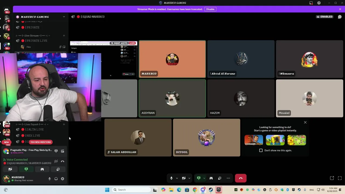This screenshot has height=194, width=345.
Task: Open User Settings gear
Action: click(63, 179)
